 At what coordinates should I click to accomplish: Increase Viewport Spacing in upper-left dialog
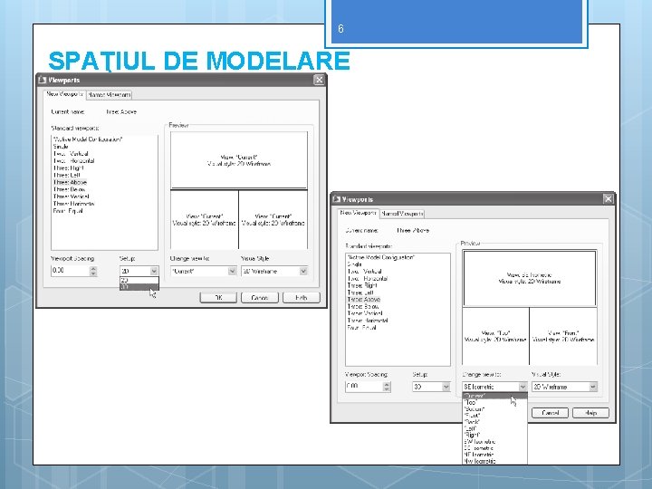tap(93, 268)
